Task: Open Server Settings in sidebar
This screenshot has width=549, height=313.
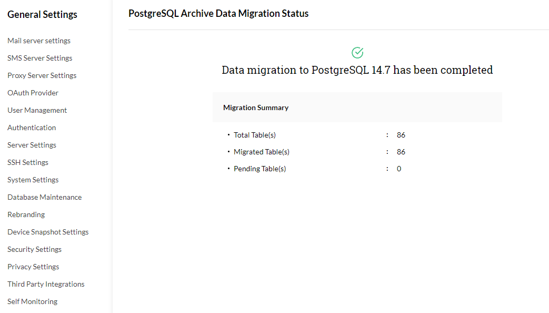Action: click(x=32, y=145)
